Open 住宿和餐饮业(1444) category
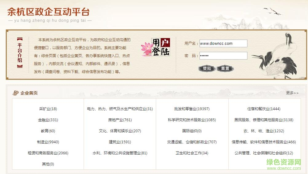The height and width of the screenshot is (174, 308). click(x=264, y=109)
